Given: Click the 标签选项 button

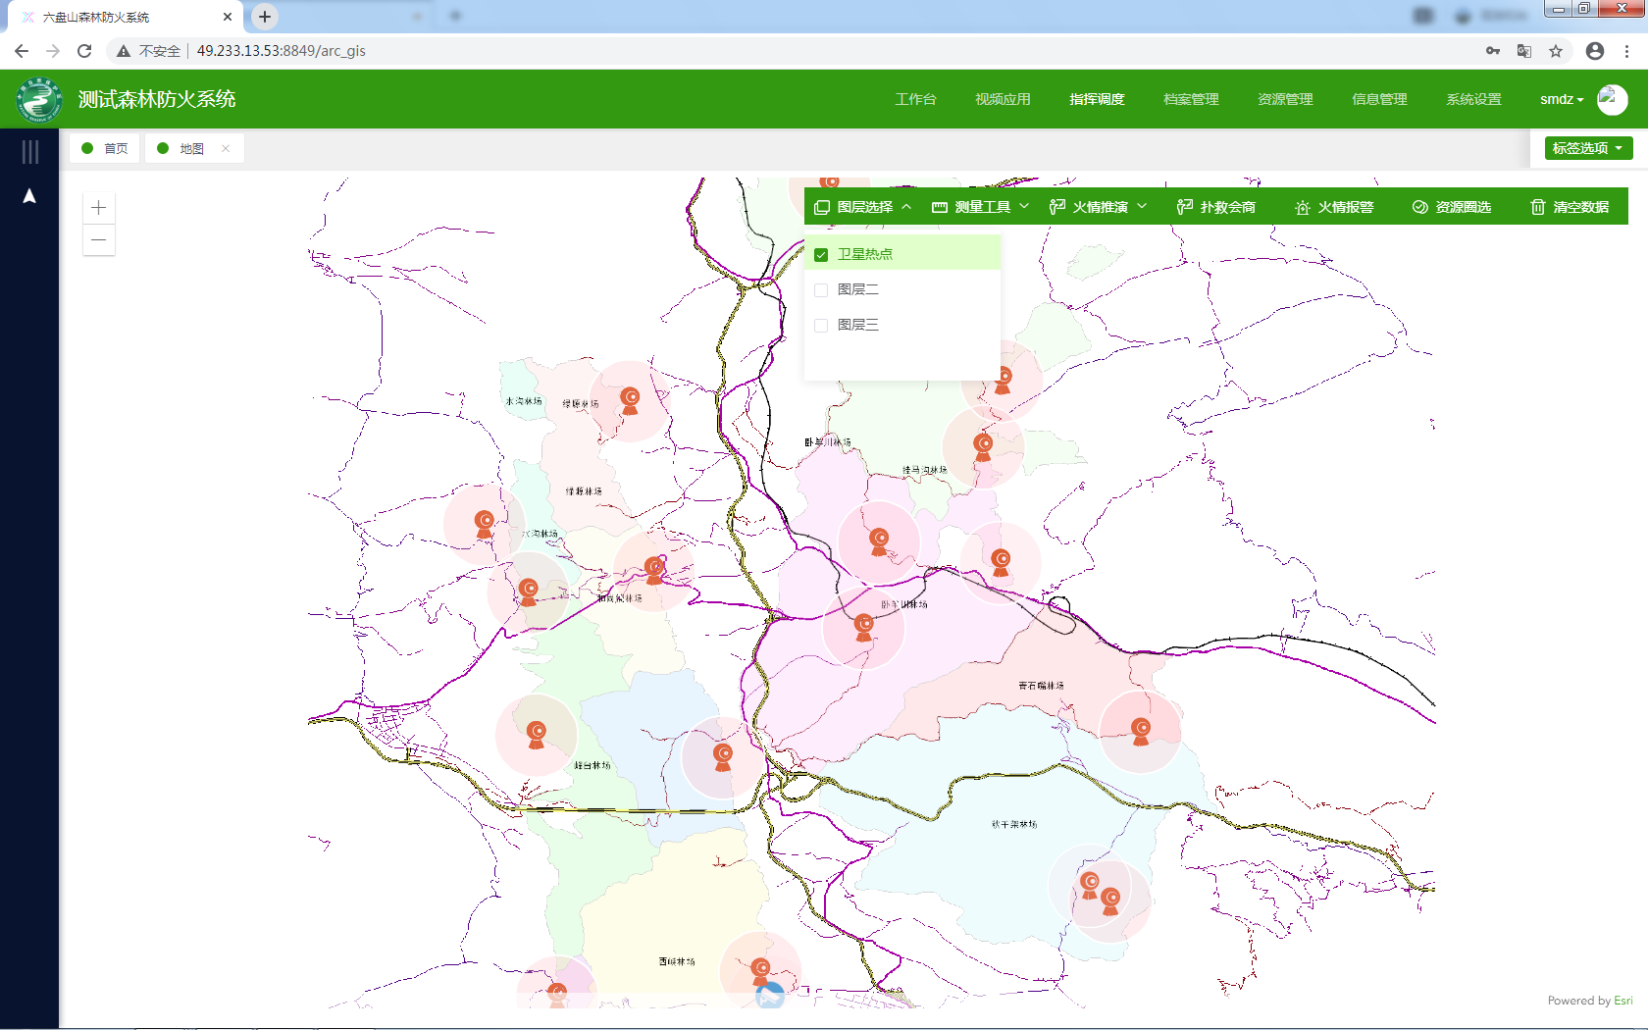Looking at the screenshot, I should point(1588,148).
